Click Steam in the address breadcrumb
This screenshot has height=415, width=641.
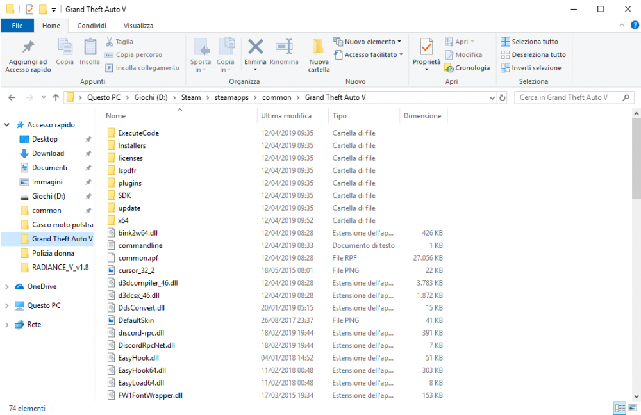[191, 97]
